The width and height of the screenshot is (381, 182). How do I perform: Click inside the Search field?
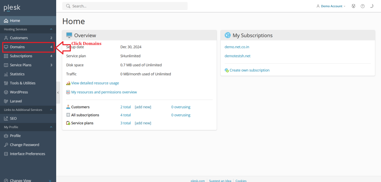tap(125, 6)
